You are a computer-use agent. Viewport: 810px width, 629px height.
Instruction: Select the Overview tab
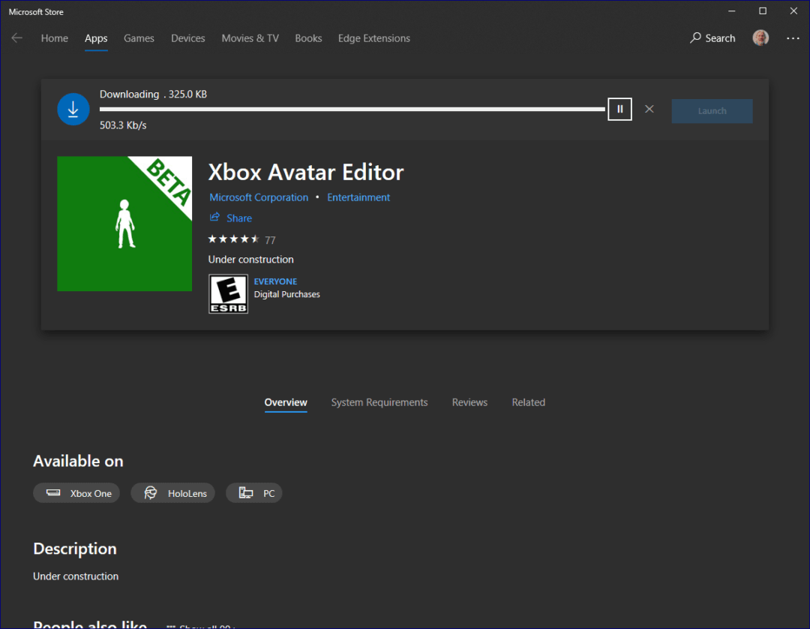(x=286, y=402)
